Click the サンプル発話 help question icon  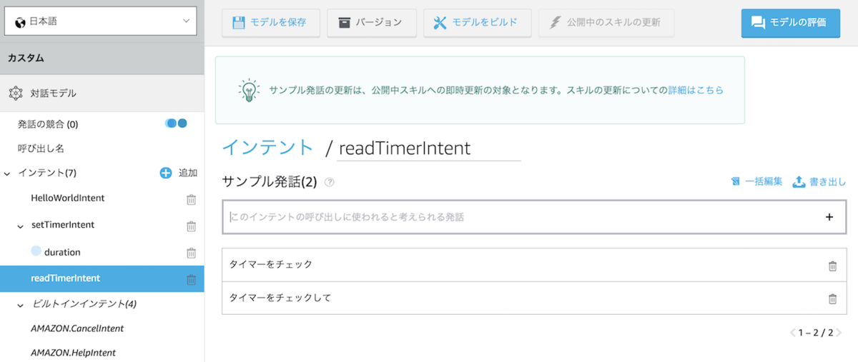click(330, 182)
